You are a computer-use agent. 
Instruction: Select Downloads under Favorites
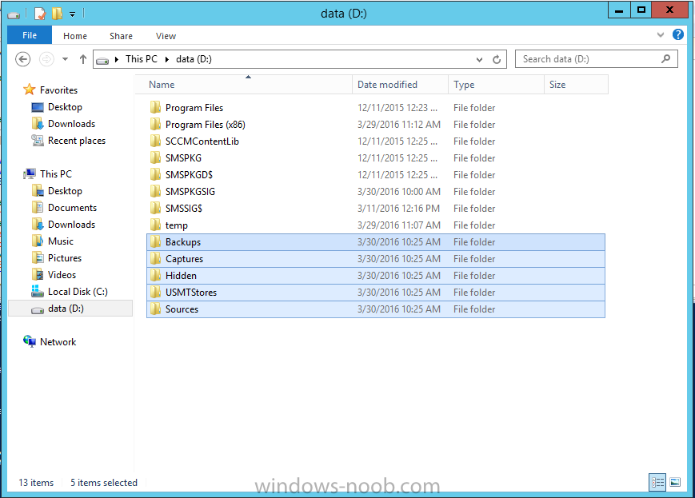tap(71, 124)
